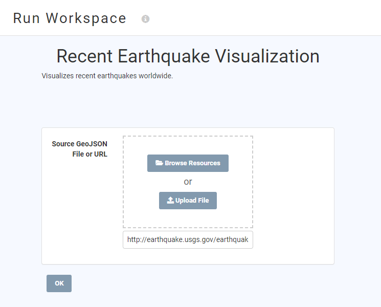Confirm the form with the OK button
Image resolution: width=381 pixels, height=307 pixels.
[x=59, y=283]
